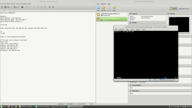
Task: Switch to Oracle VM VirtualBox Manager taskbar item
Action: [43, 107]
